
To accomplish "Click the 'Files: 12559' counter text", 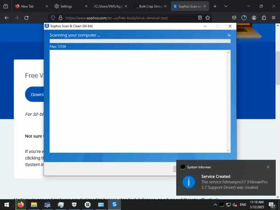I will click(58, 46).
